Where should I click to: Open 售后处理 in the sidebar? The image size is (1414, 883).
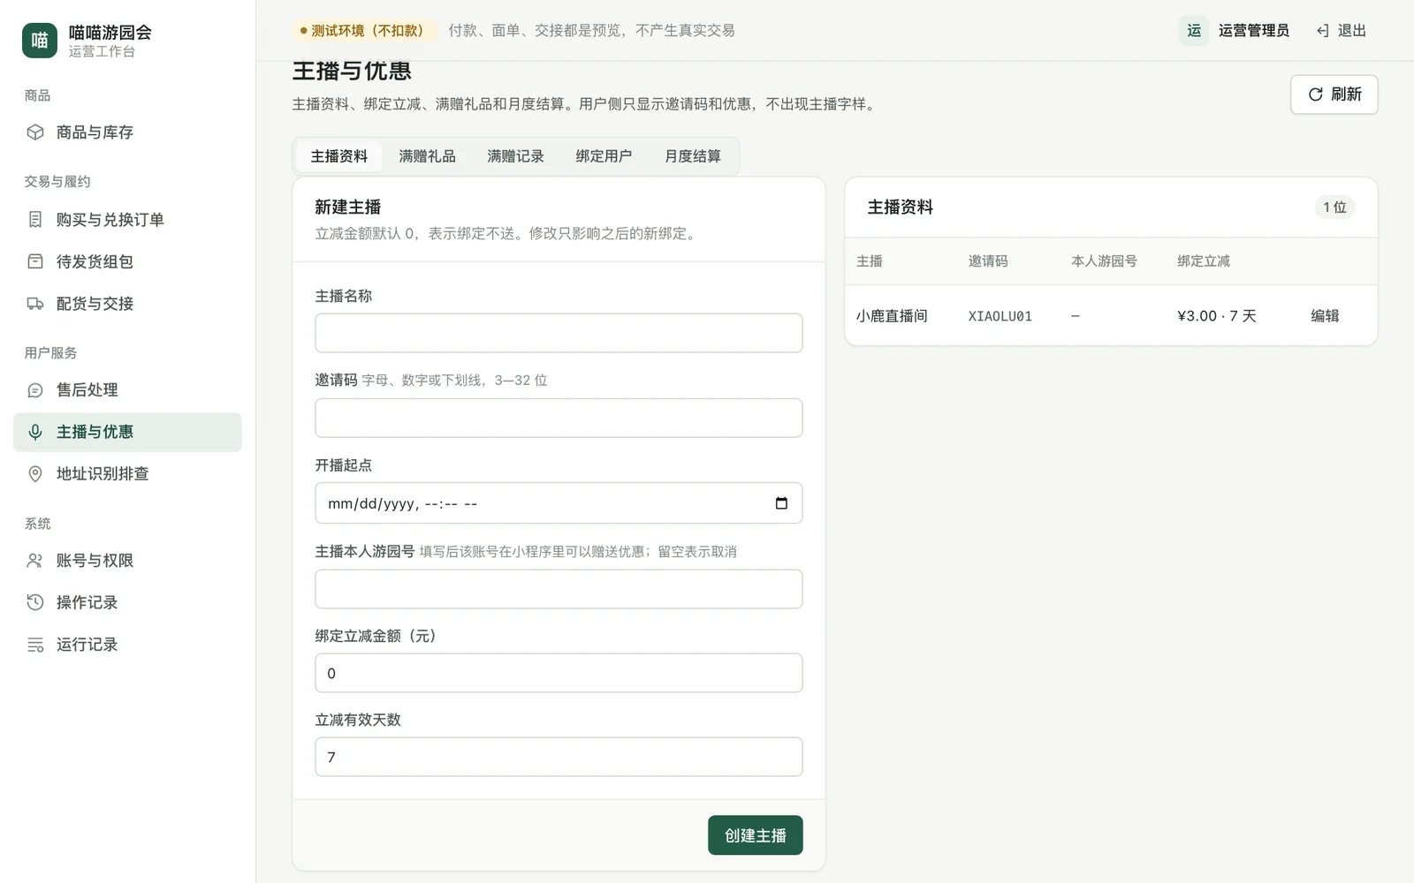tap(127, 390)
